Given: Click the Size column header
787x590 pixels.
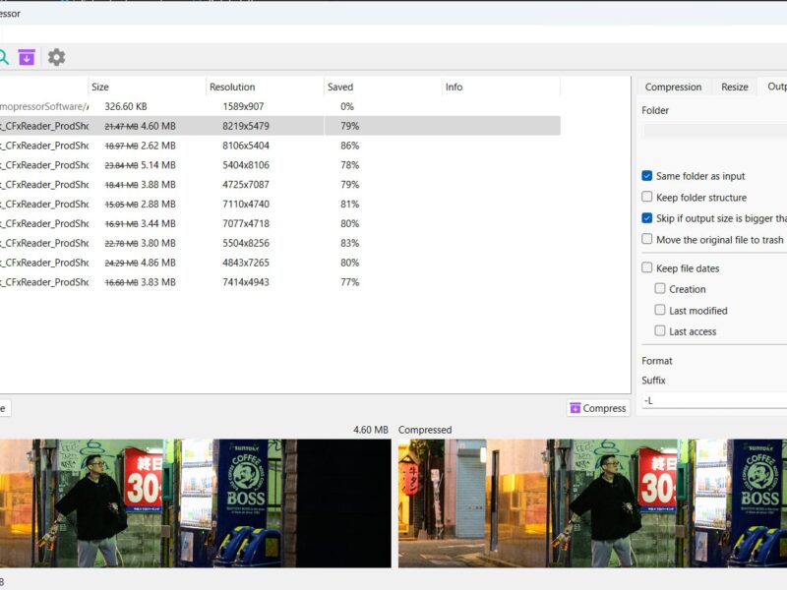Looking at the screenshot, I should tap(99, 87).
